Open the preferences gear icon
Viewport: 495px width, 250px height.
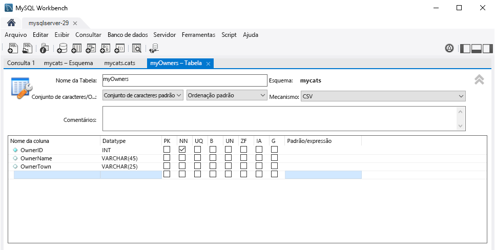coord(449,48)
